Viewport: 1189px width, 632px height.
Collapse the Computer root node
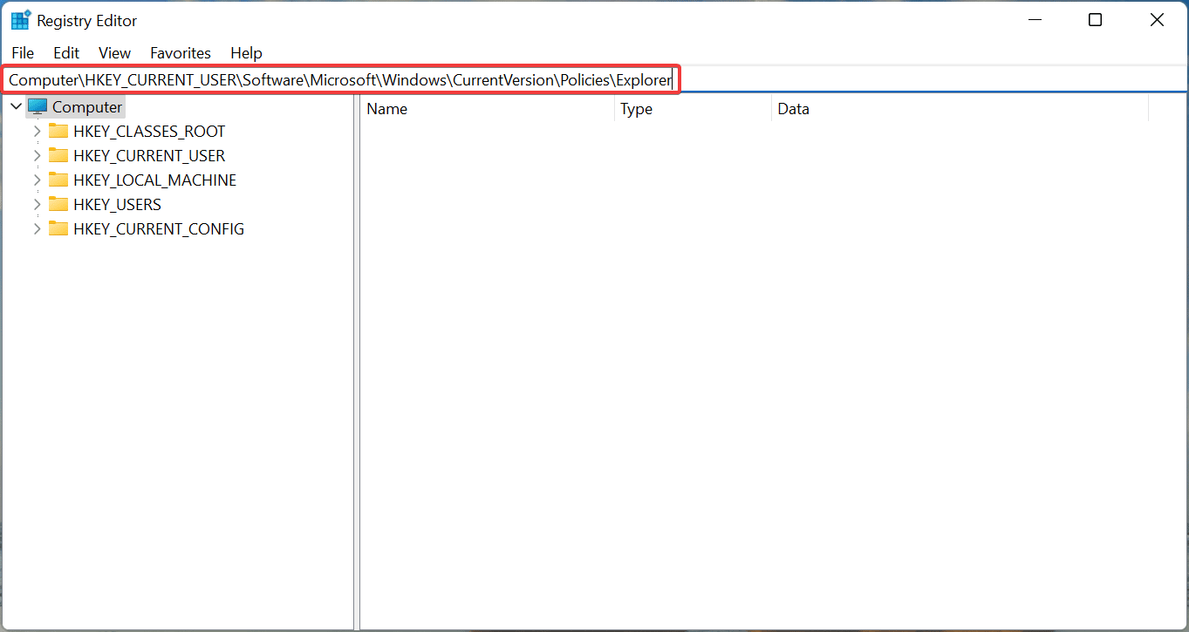(x=16, y=107)
